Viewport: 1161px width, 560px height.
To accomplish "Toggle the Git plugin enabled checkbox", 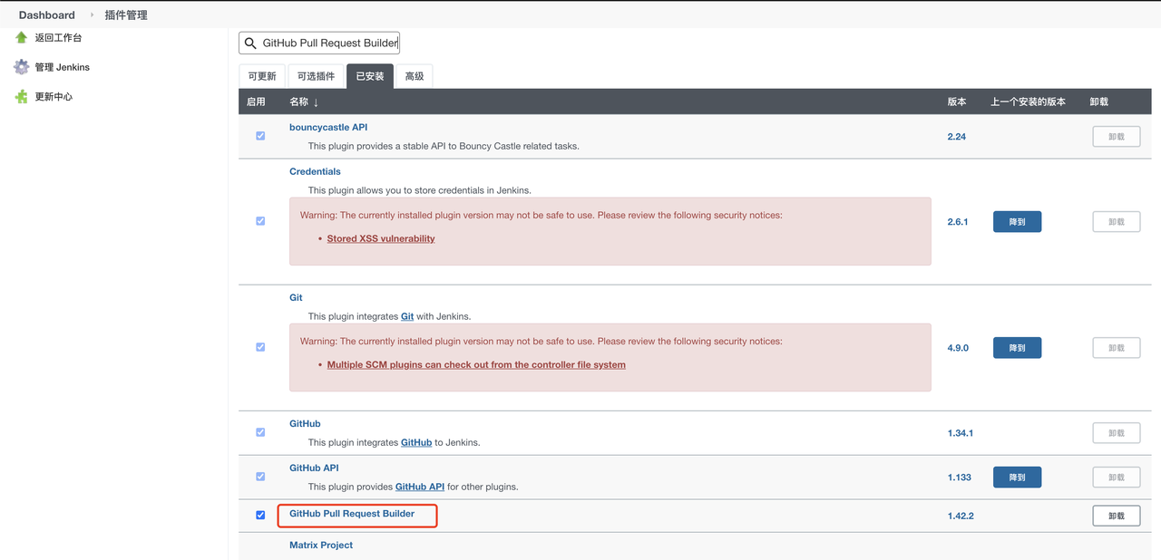I will click(260, 347).
